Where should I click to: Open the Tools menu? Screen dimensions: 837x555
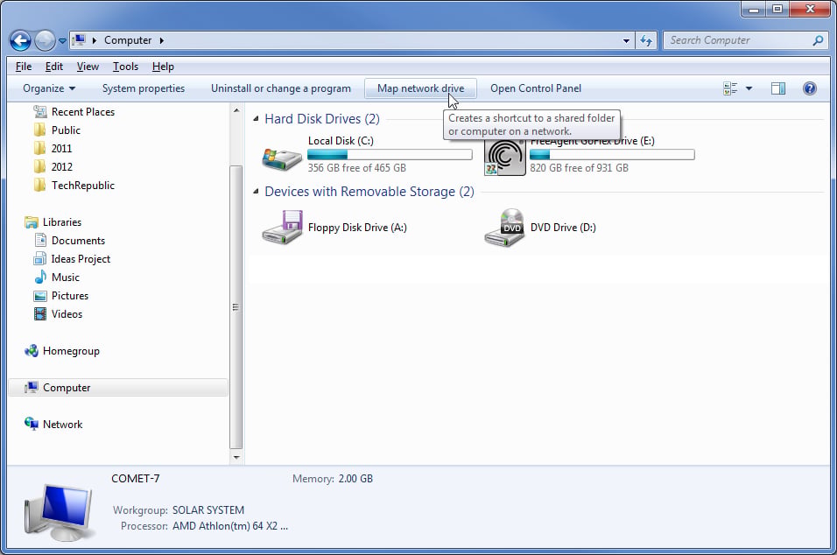(125, 67)
